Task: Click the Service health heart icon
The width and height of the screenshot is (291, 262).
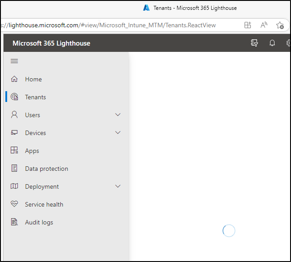Action: (14, 204)
